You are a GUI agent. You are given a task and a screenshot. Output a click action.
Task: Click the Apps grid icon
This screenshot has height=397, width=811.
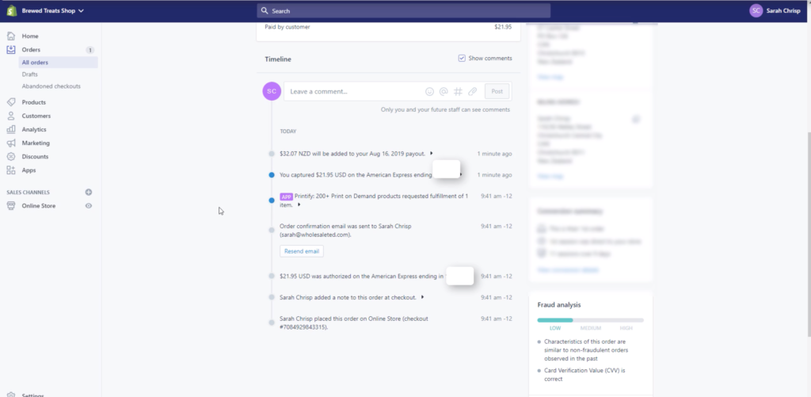tap(11, 170)
